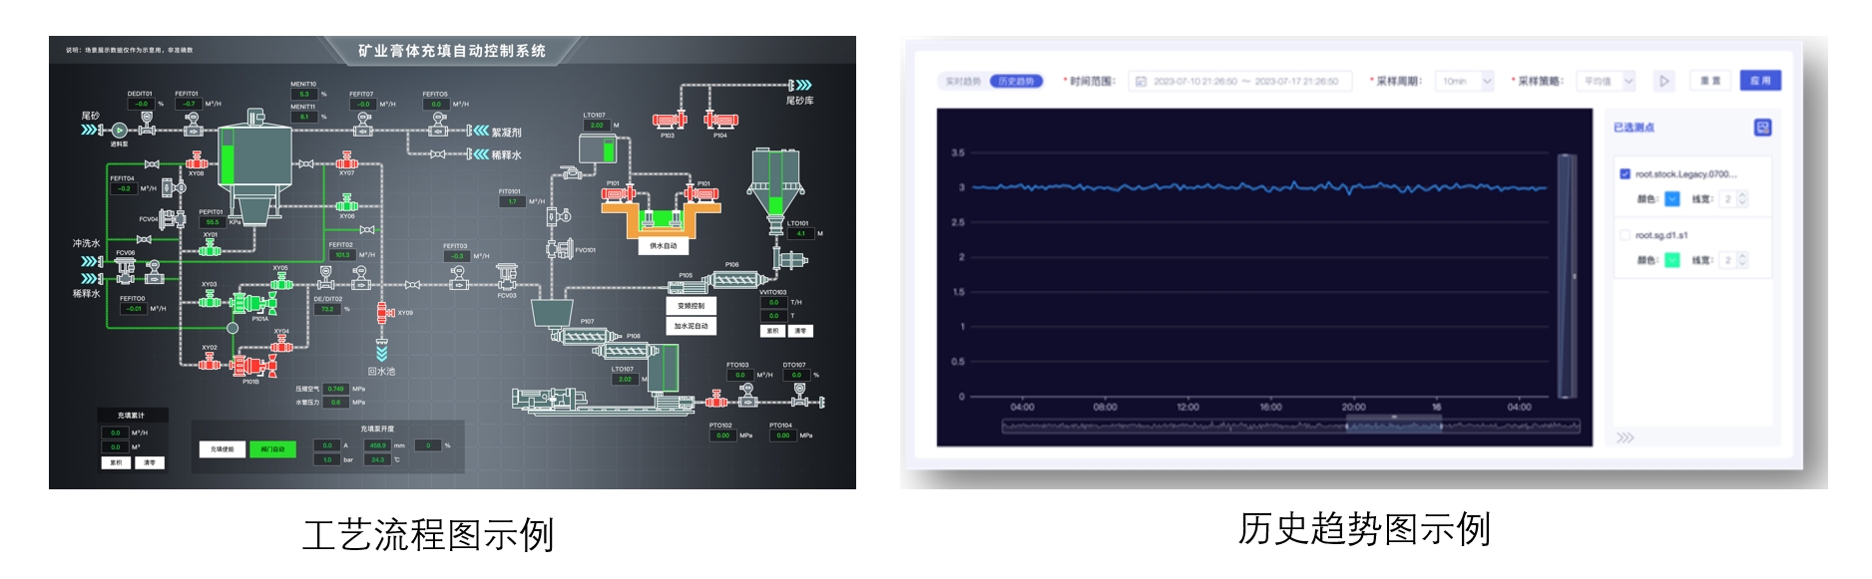Screen dimensions: 1872x579
Task: Switch to the 实时趋势 tab
Action: coord(963,82)
